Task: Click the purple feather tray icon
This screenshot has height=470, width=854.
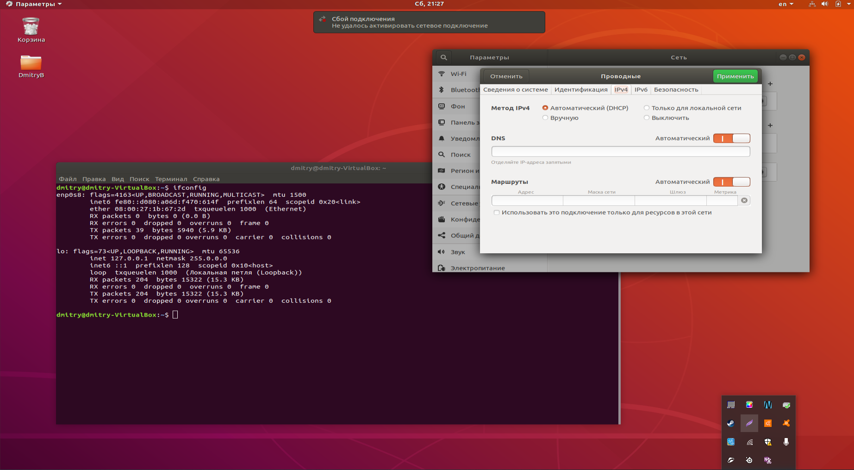Action: [x=749, y=423]
